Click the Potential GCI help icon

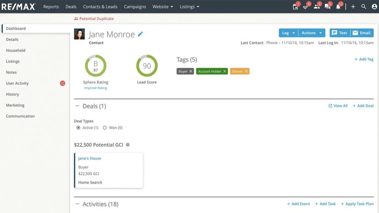(x=128, y=145)
